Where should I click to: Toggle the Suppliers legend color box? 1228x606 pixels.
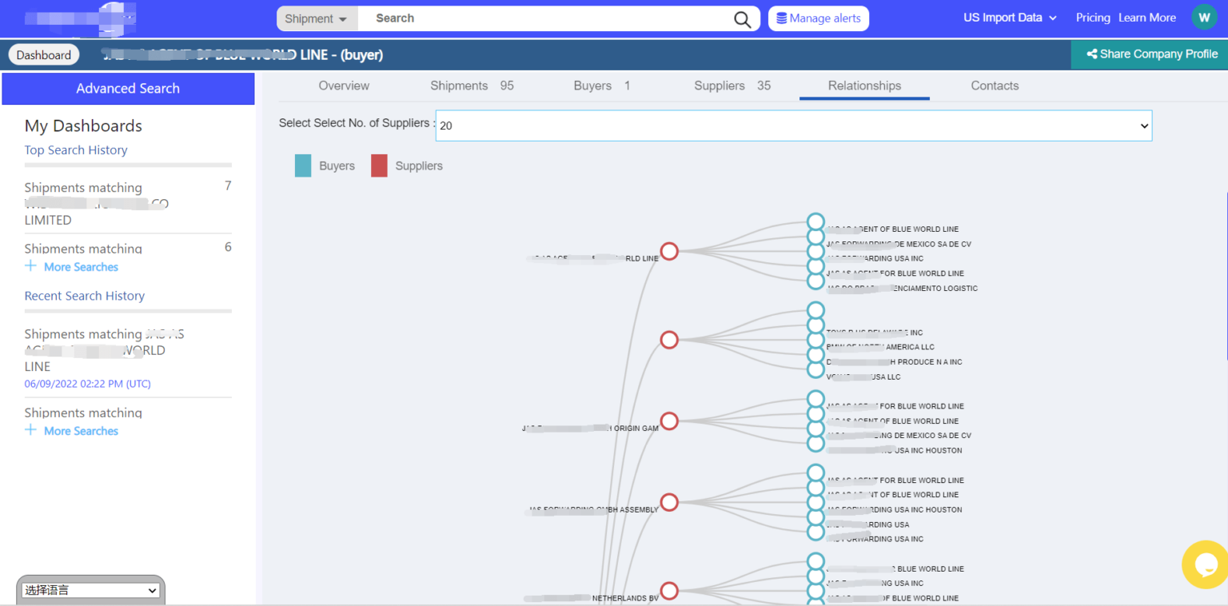point(379,166)
